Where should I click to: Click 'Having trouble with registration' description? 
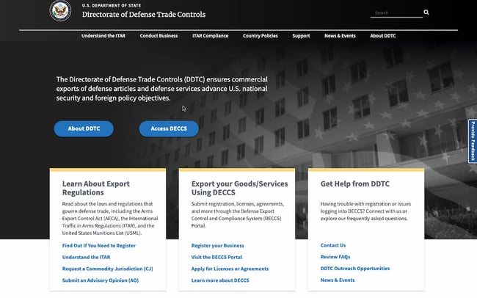coord(365,211)
